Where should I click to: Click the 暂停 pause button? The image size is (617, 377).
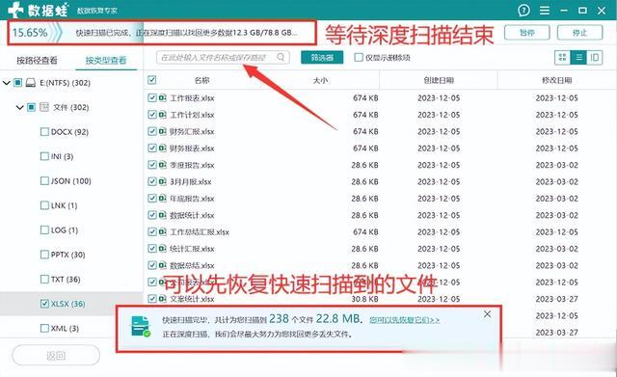527,33
